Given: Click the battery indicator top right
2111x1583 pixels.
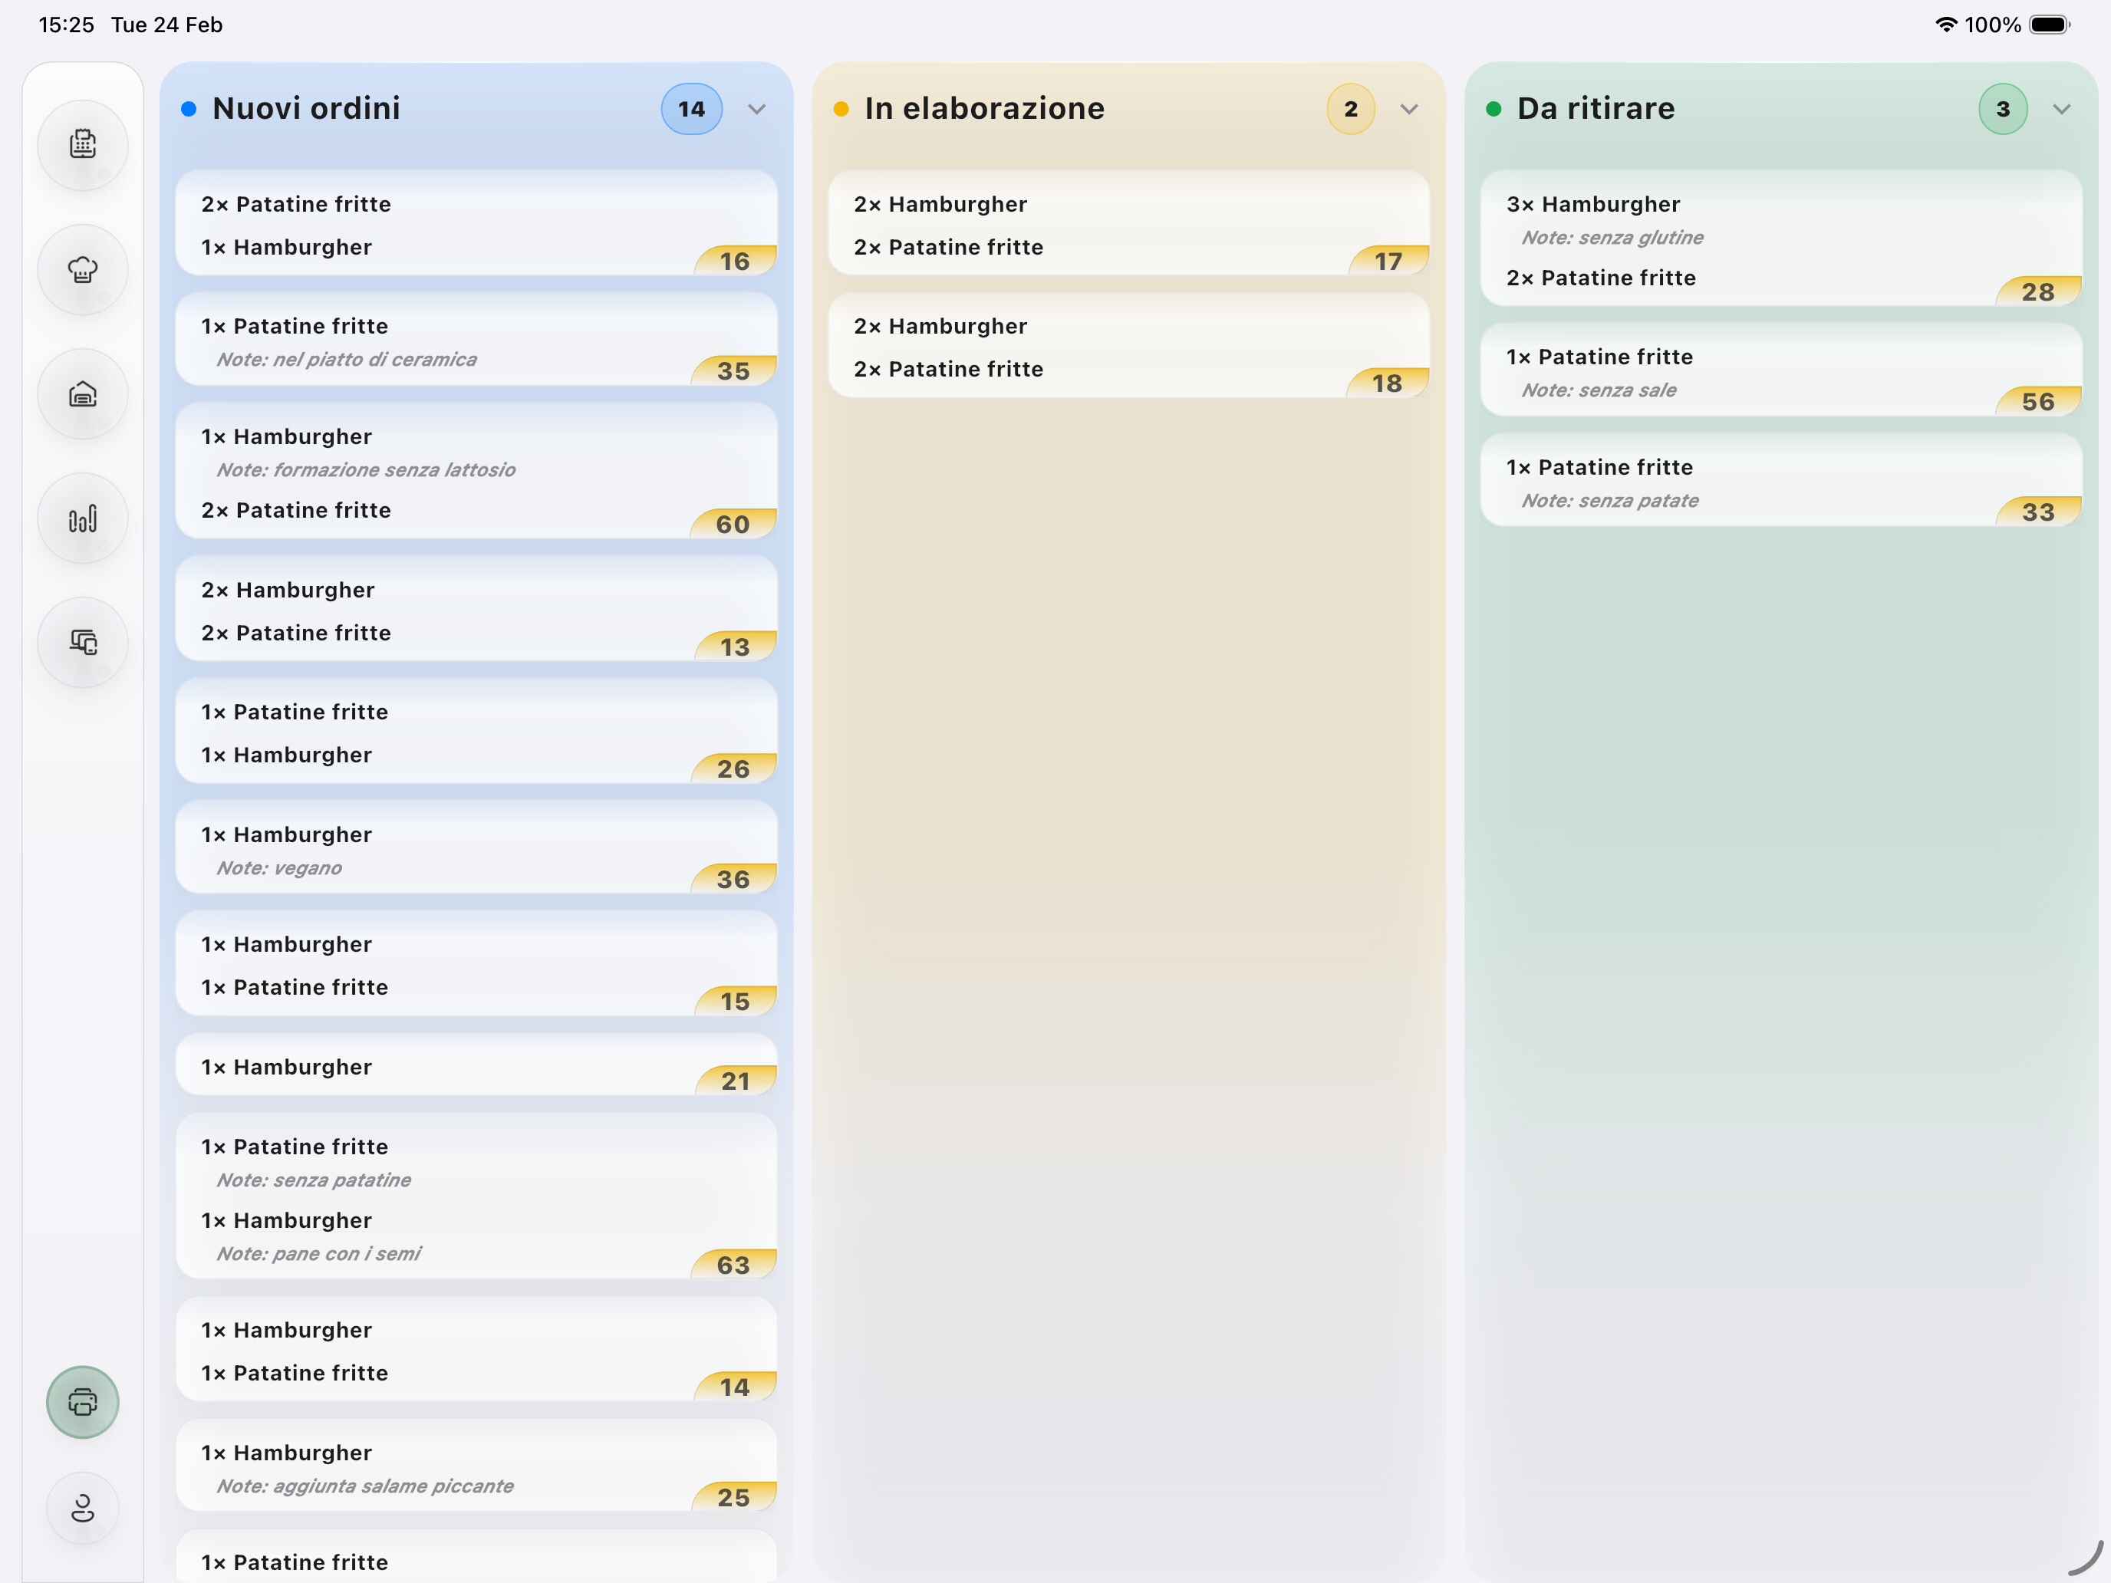Looking at the screenshot, I should tap(2050, 25).
